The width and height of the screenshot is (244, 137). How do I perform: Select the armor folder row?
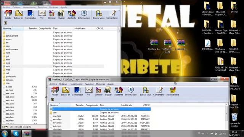(x=53, y=39)
